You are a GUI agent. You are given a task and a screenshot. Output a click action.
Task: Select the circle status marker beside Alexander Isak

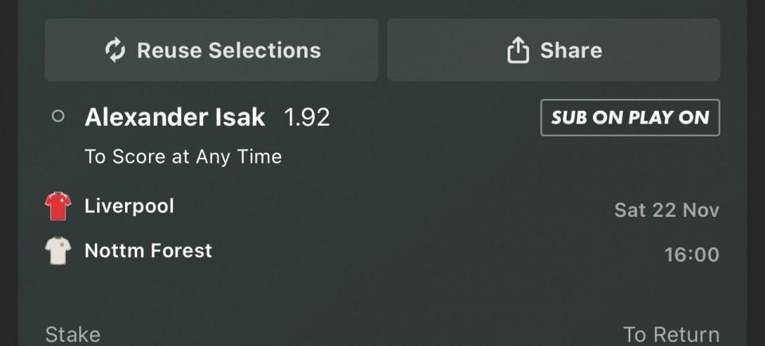click(57, 116)
